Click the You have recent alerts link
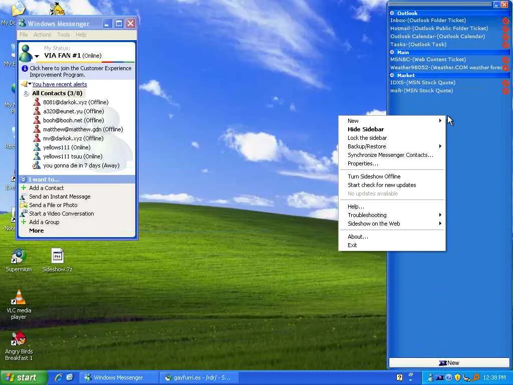The image size is (513, 385). click(60, 84)
